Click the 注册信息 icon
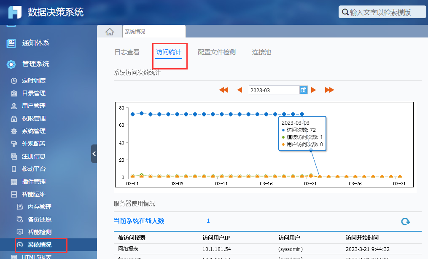The height and width of the screenshot is (259, 428). [14, 157]
